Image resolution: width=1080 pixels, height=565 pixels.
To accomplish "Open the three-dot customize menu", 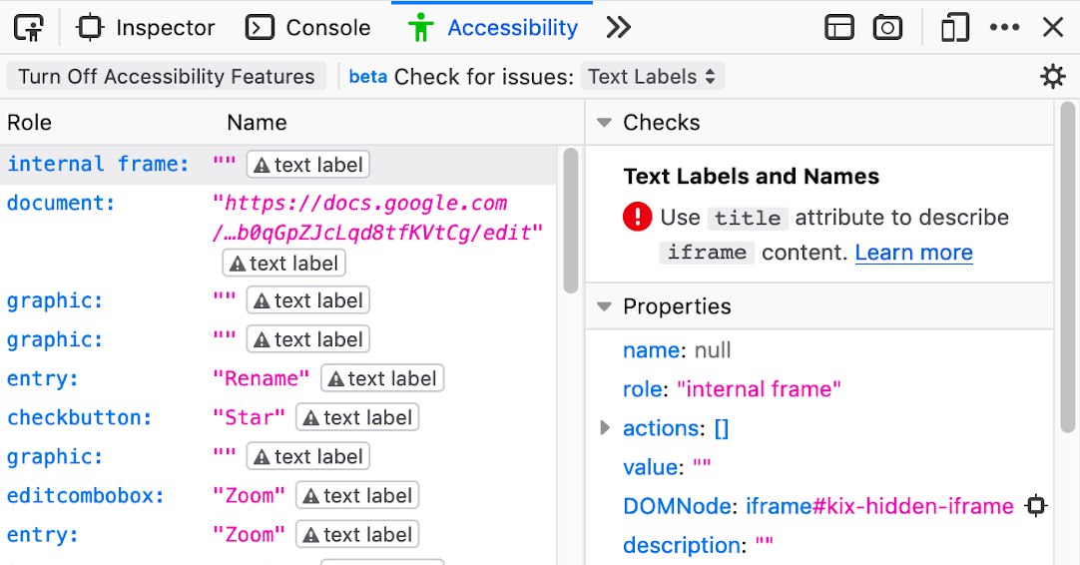I will pos(1004,28).
